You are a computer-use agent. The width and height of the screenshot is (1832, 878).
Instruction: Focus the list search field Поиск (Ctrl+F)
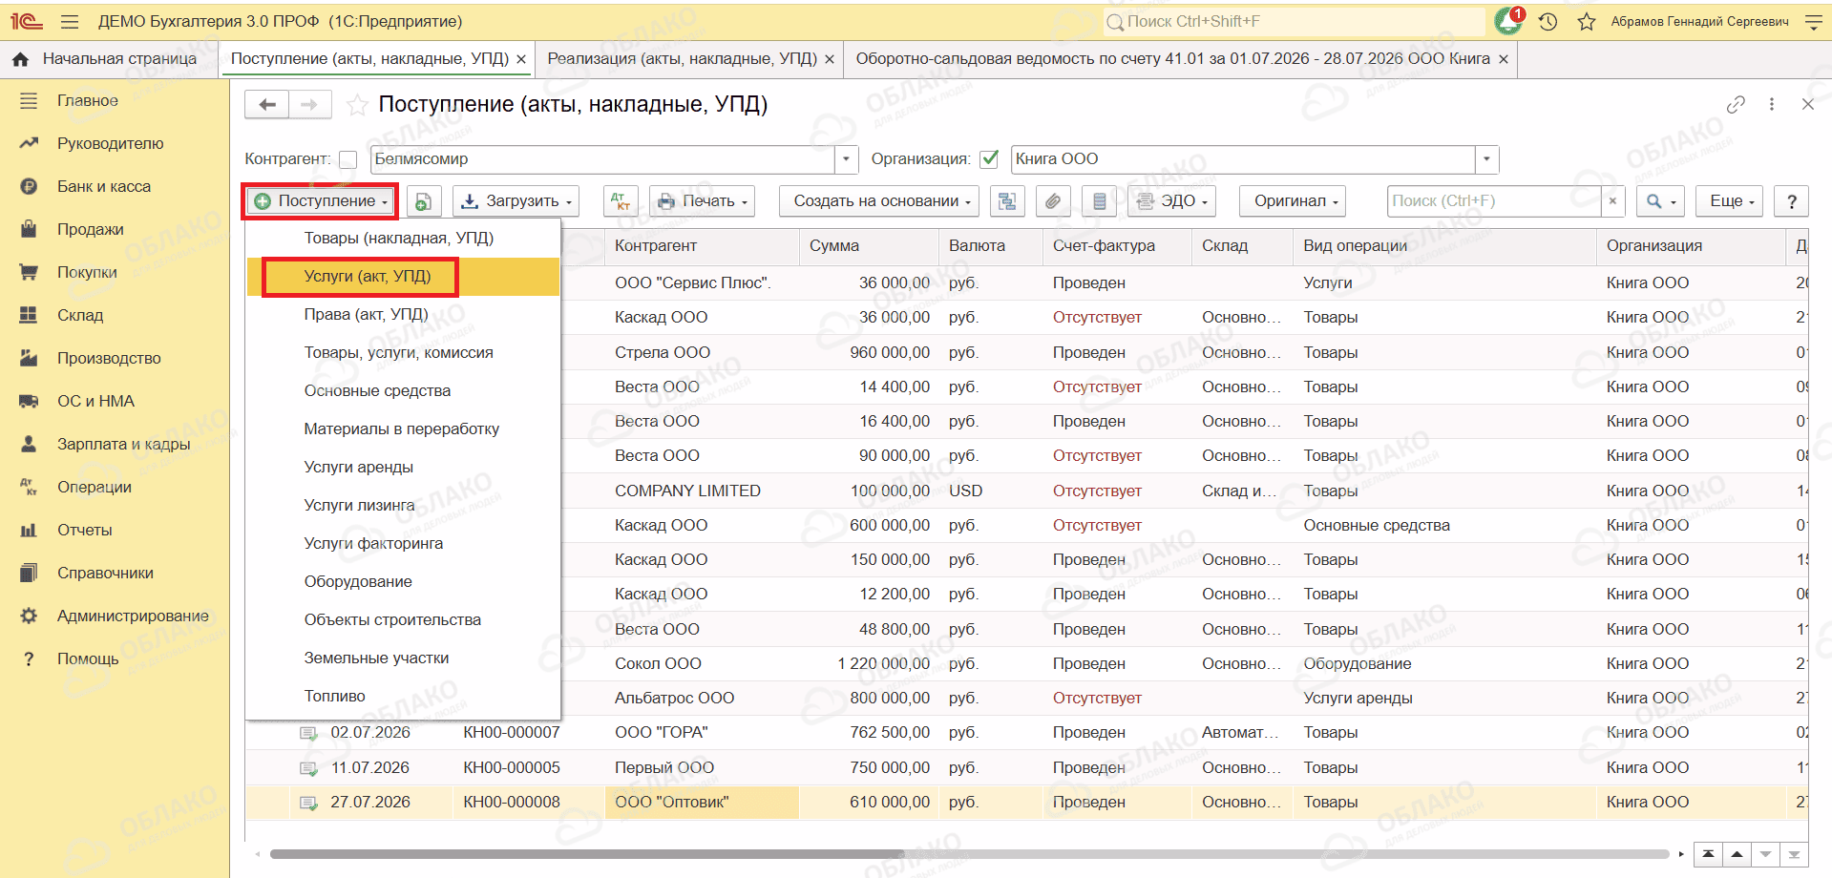1495,201
